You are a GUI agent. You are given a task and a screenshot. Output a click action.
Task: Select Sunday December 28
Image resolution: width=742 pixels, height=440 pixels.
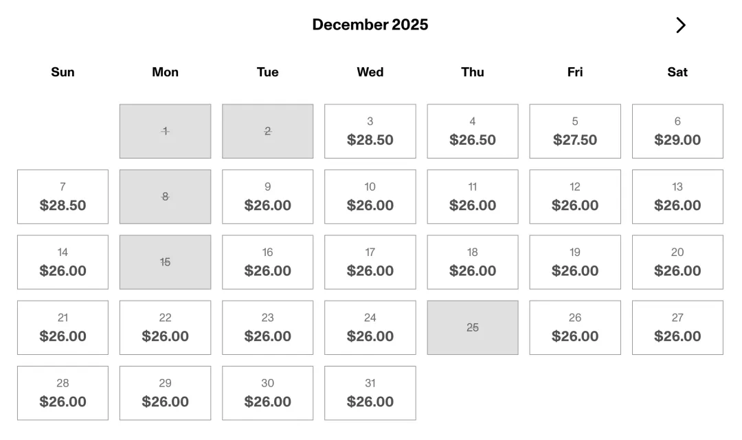pos(63,393)
